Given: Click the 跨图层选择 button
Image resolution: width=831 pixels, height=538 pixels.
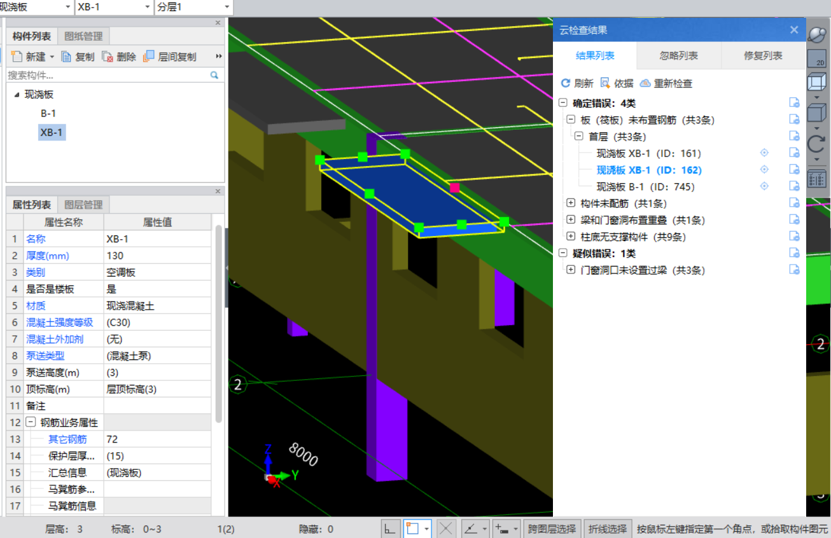Looking at the screenshot, I should pos(552,528).
